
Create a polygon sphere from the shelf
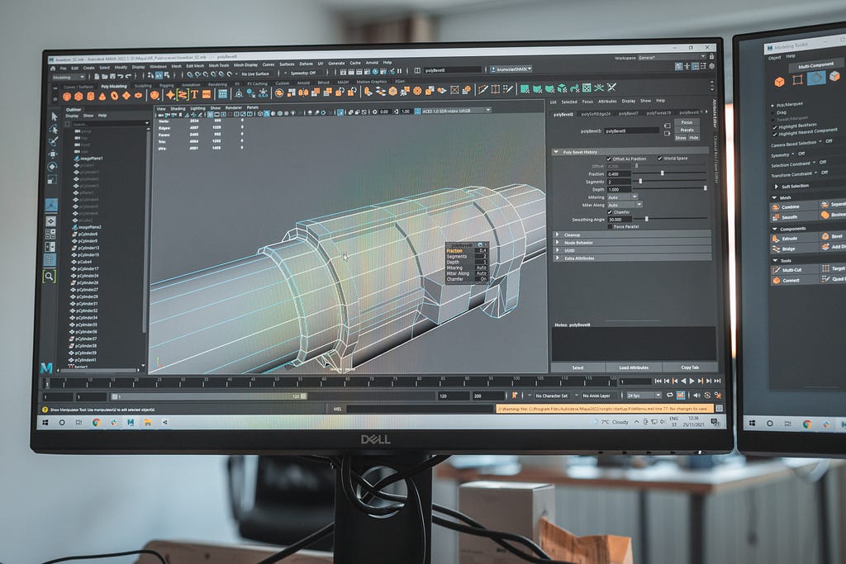[x=67, y=97]
